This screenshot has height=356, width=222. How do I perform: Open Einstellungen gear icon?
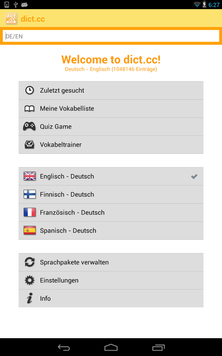pyautogui.click(x=30, y=280)
